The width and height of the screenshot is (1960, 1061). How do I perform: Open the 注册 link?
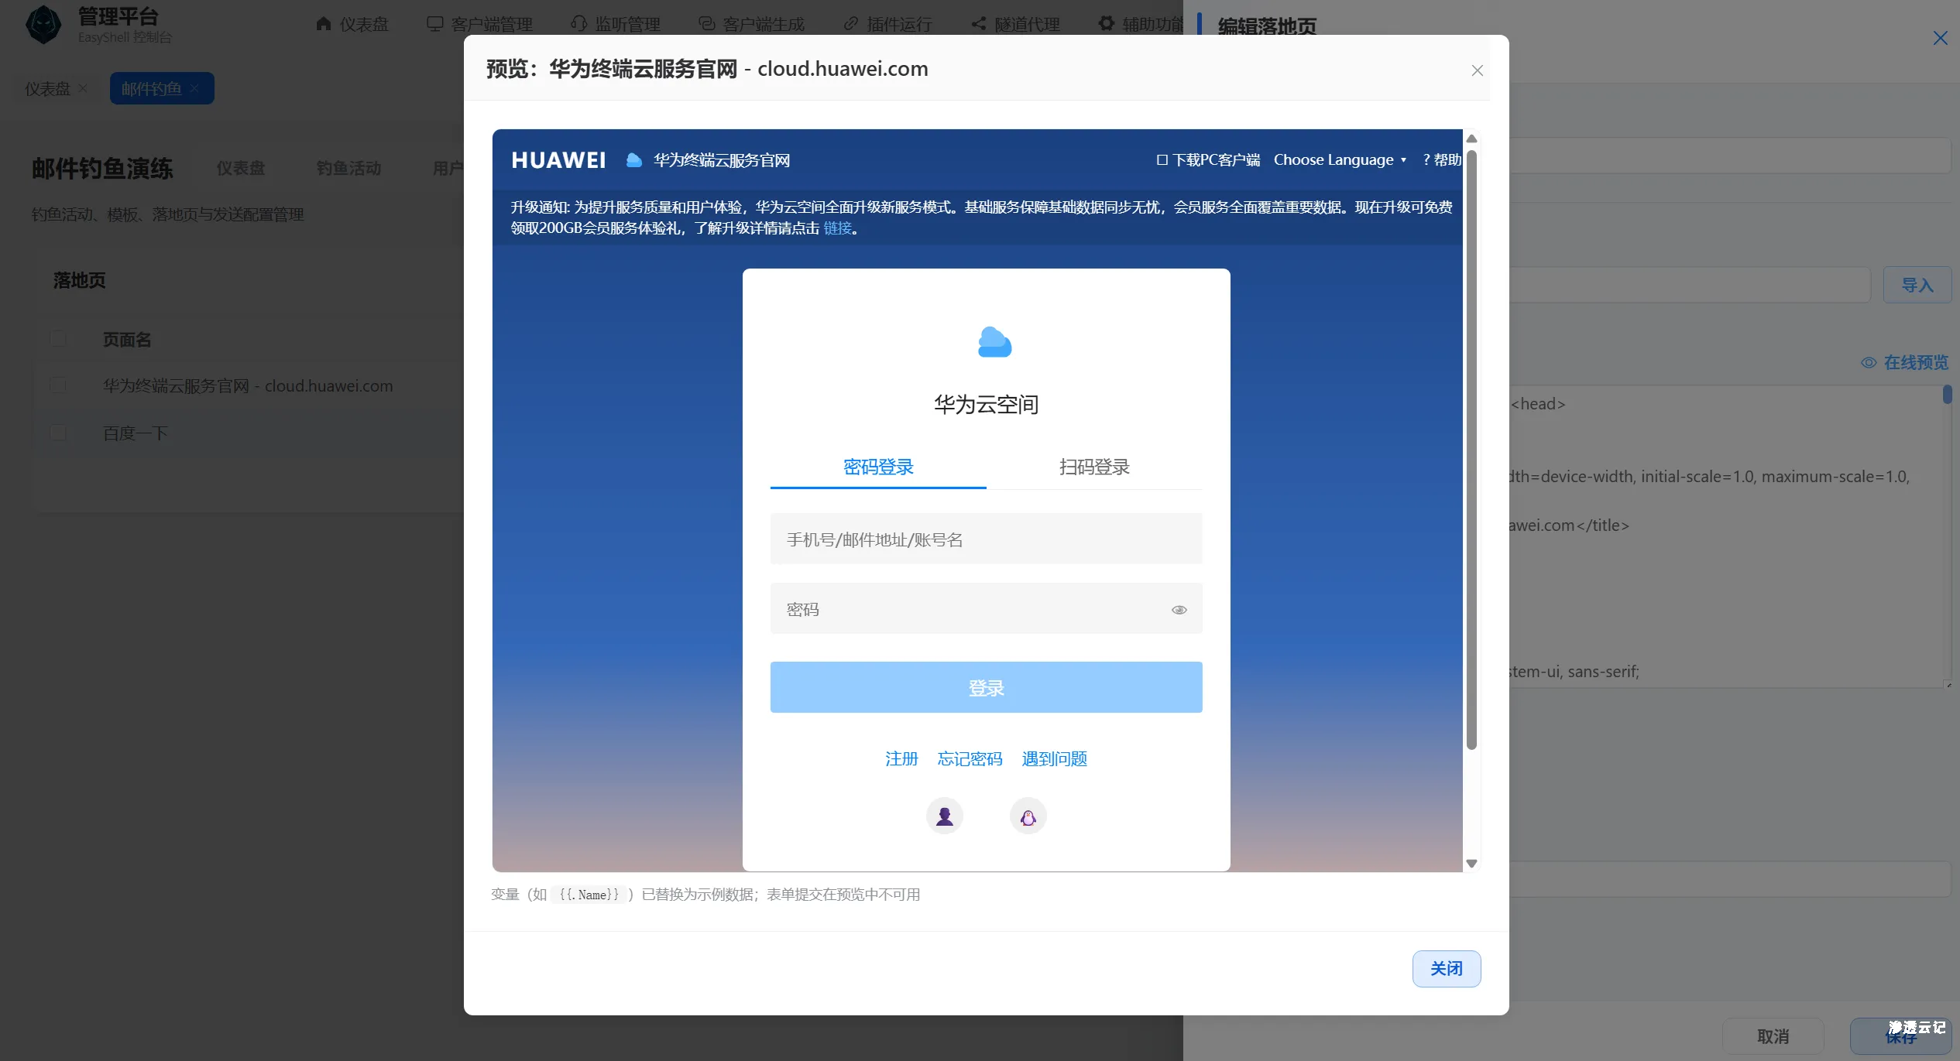coord(901,758)
